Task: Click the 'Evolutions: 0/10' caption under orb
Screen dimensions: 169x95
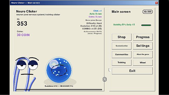Action: (51, 86)
